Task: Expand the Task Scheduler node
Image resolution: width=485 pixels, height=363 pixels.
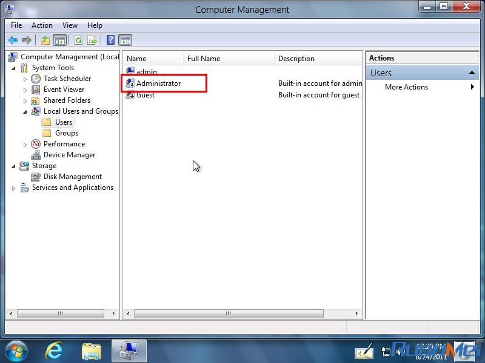Action: [25, 79]
